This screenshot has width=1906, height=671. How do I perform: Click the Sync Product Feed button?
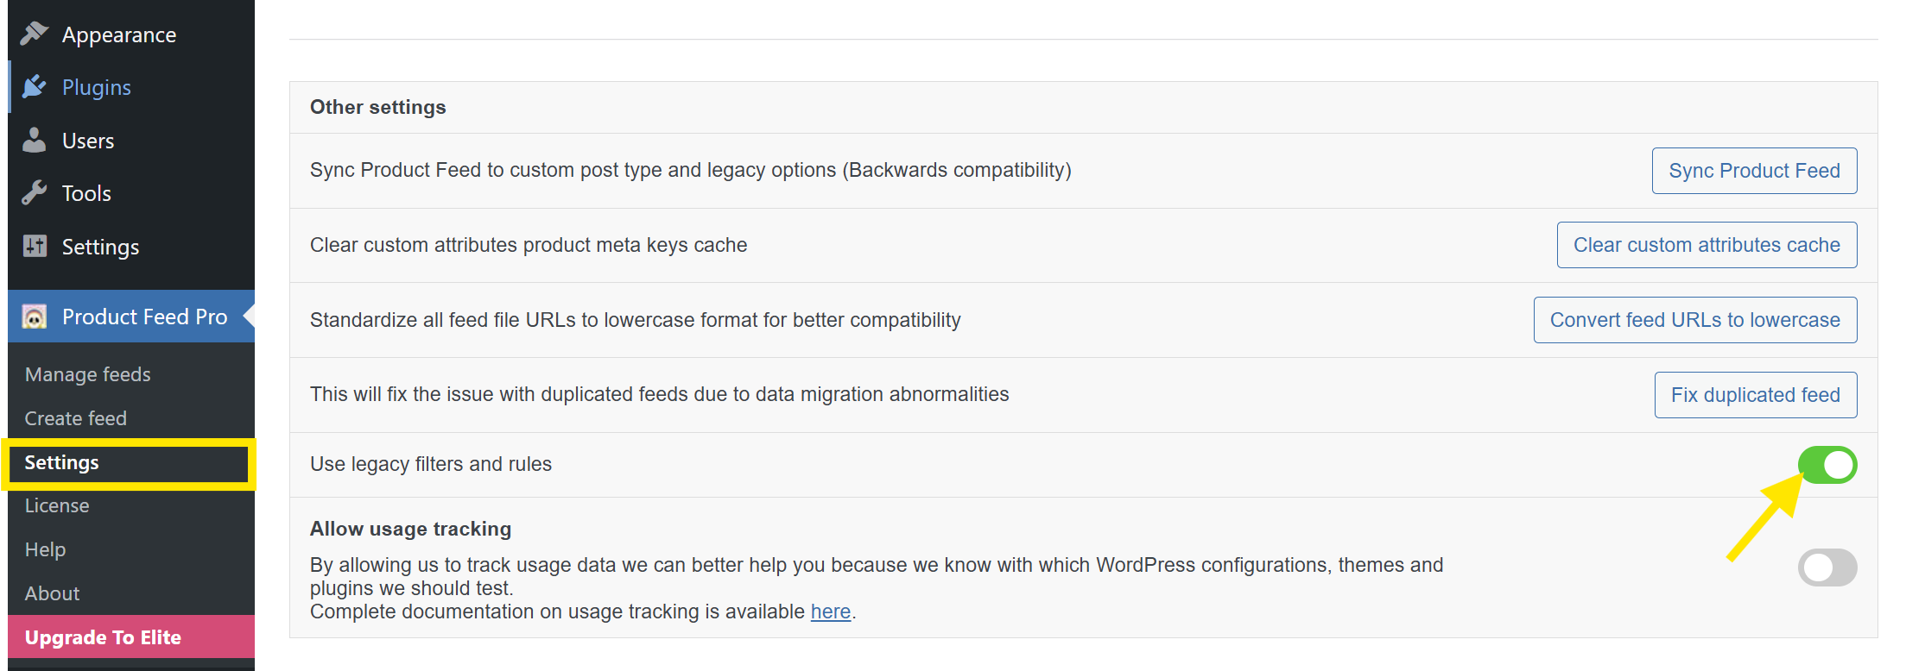pyautogui.click(x=1754, y=171)
